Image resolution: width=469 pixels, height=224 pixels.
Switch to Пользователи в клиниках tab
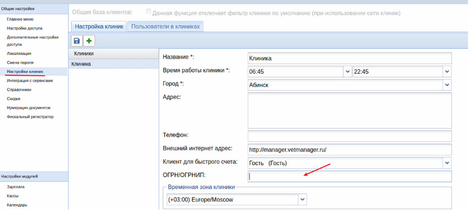tap(165, 26)
